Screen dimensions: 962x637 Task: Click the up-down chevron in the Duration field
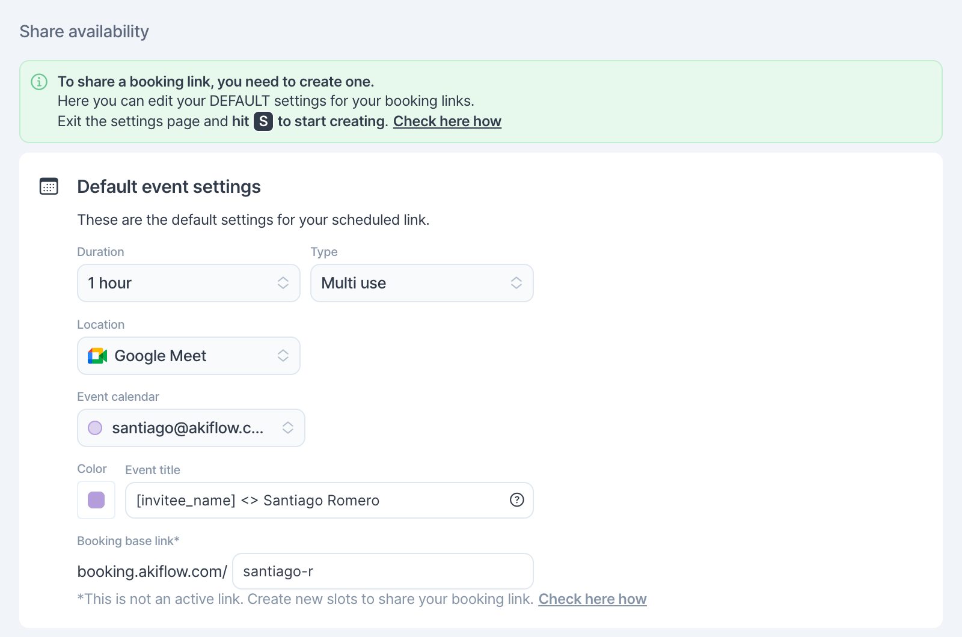pos(283,283)
